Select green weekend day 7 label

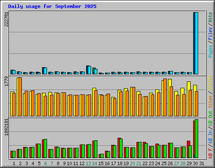tap(52, 163)
